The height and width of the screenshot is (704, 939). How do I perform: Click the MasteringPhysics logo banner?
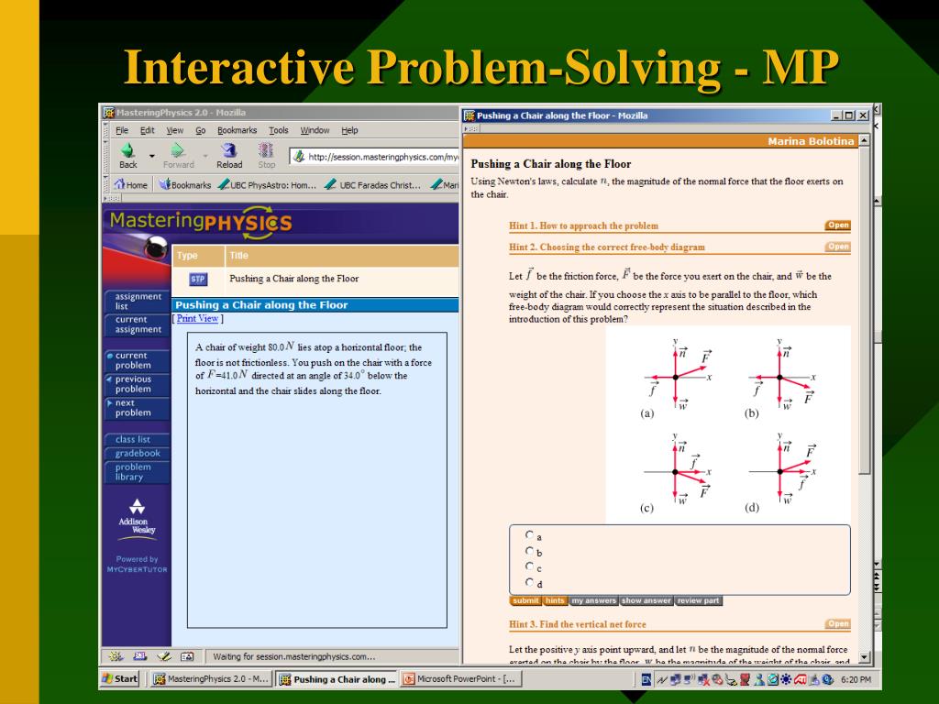point(201,222)
